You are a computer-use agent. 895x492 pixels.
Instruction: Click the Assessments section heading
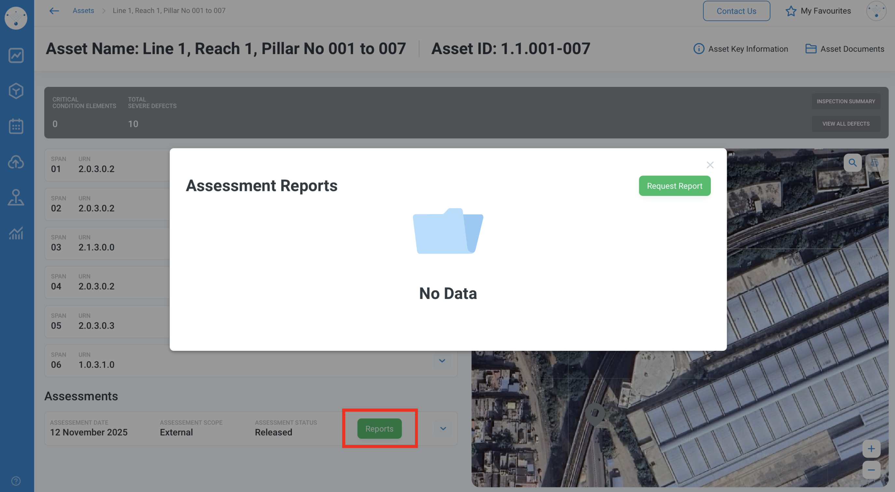click(81, 396)
